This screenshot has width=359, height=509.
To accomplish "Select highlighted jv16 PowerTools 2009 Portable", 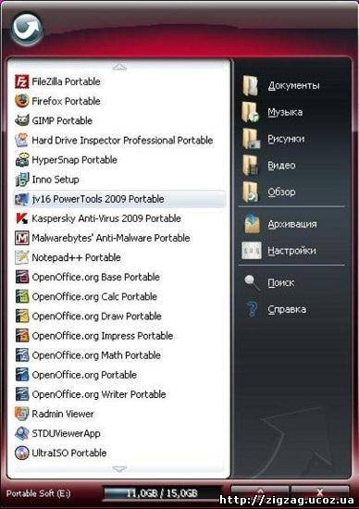I will point(119,199).
